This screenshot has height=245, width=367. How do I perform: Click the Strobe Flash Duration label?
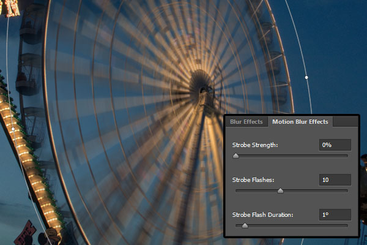coord(263,215)
